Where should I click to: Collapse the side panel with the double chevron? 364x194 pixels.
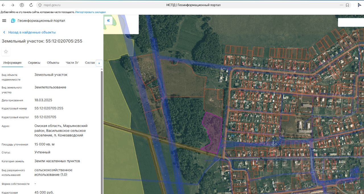tap(108, 20)
